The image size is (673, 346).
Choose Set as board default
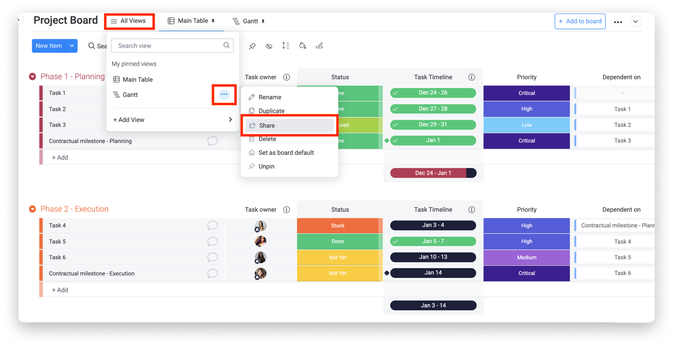[286, 153]
